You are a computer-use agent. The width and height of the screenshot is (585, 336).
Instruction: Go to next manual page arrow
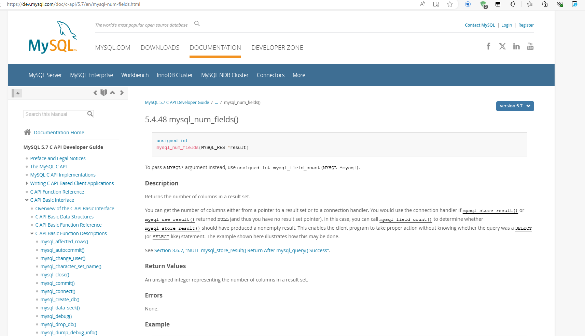point(122,93)
